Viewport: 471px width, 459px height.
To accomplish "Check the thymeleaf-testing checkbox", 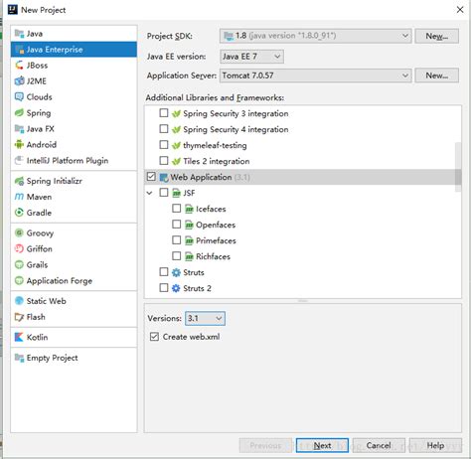I will tap(164, 145).
